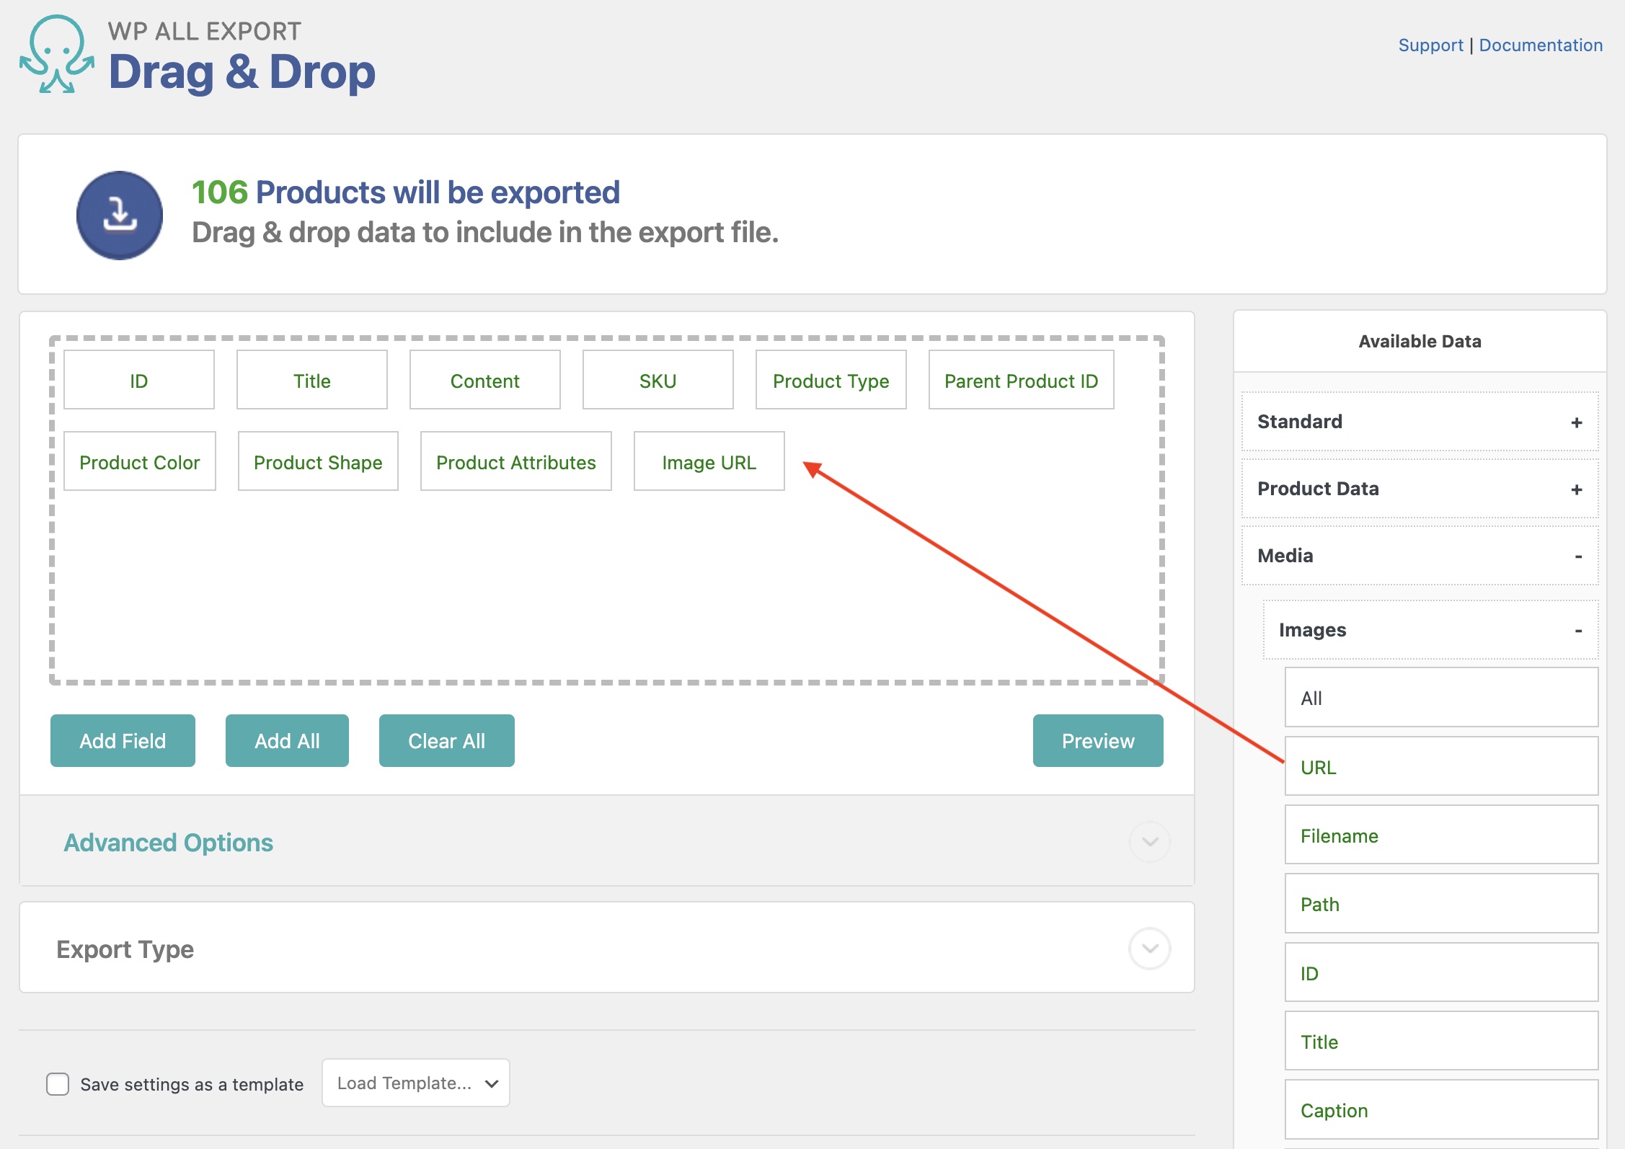Click the WP All Export octopus logo
The image size is (1625, 1149).
56,55
